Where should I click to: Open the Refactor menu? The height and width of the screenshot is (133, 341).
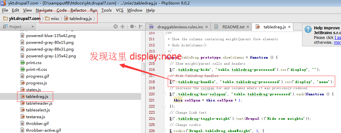(x=78, y=10)
